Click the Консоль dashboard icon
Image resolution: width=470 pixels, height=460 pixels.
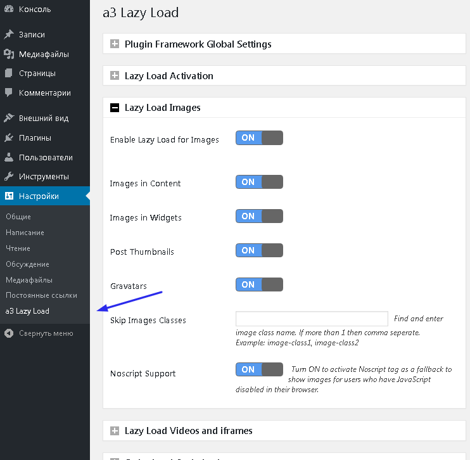(x=9, y=9)
